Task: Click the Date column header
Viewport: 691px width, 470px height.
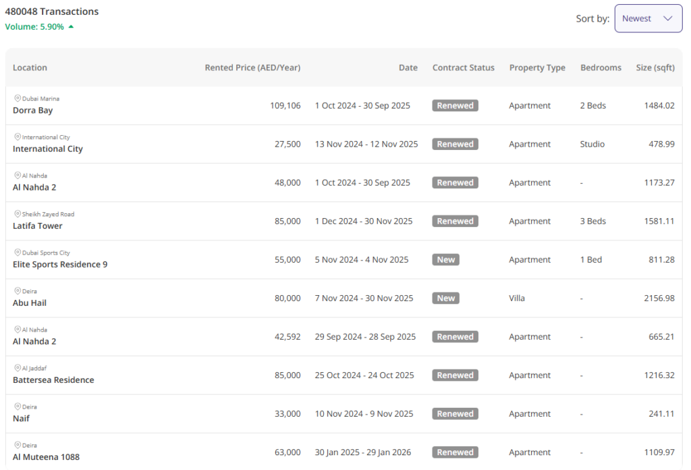Action: [x=408, y=68]
